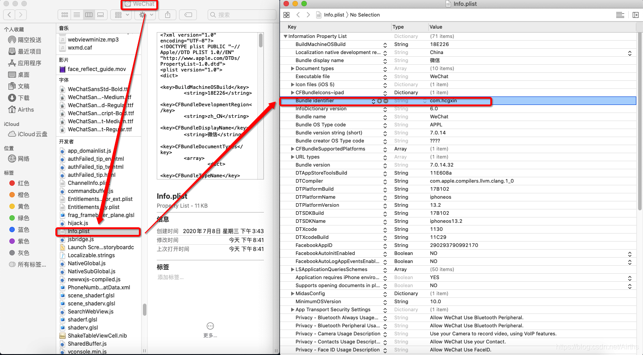Open Network (网络) in sidebar
Screen dimensions: 643x355
point(20,159)
